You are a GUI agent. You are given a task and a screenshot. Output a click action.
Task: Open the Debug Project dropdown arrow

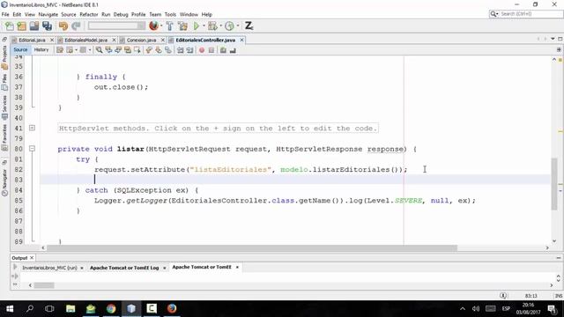(220, 26)
